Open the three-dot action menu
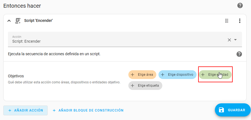 (240, 21)
